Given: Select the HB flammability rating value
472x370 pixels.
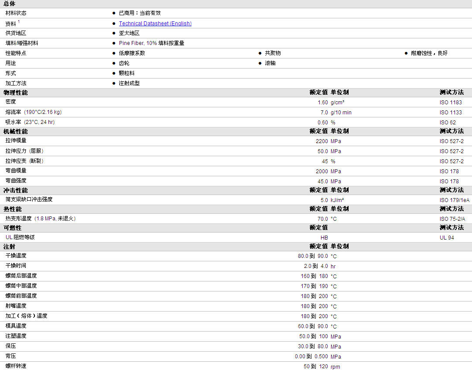Looking at the screenshot, I should (324, 237).
